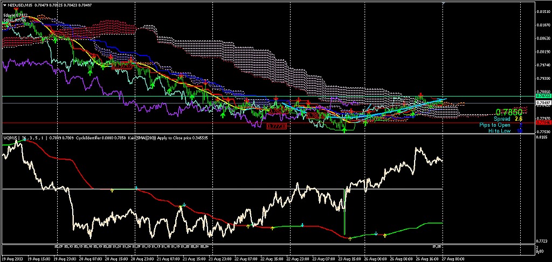Click the chart shift triangle on top edge
Image resolution: width=552 pixels, height=262 pixels.
coord(443,3)
